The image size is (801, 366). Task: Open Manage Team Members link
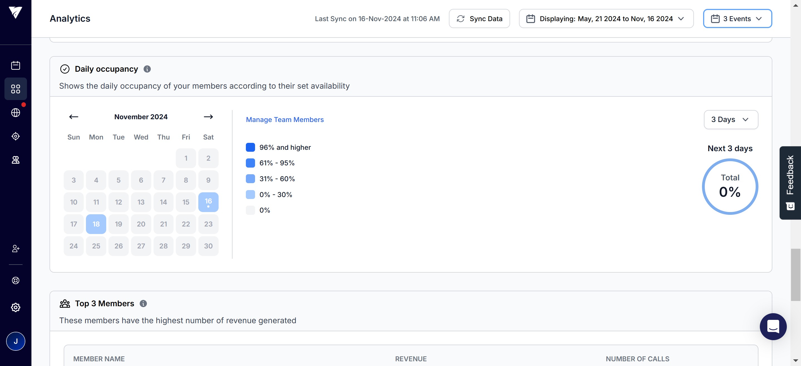[285, 119]
